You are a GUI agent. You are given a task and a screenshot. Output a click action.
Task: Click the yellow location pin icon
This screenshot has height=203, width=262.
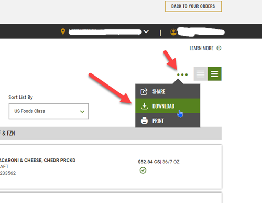coord(63,31)
